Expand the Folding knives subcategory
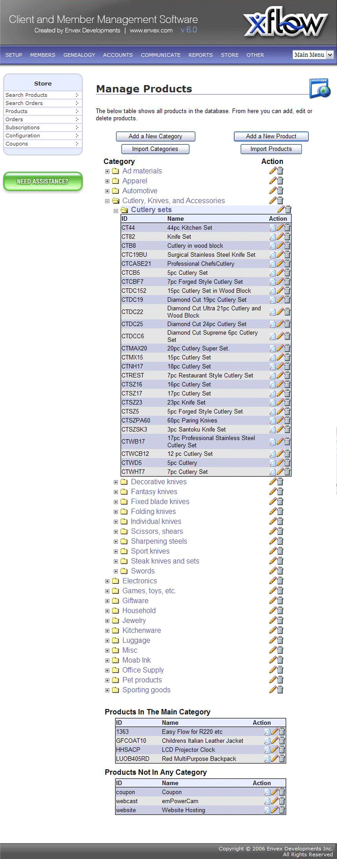Viewport: 337px width, 859px height. 116,512
